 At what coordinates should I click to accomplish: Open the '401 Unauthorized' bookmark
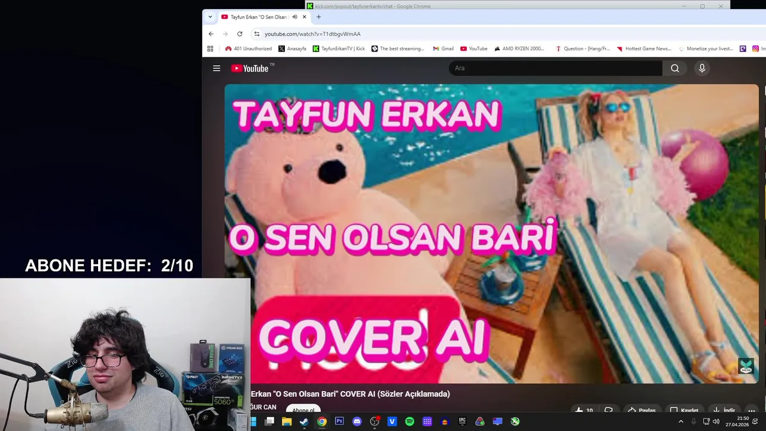point(248,48)
